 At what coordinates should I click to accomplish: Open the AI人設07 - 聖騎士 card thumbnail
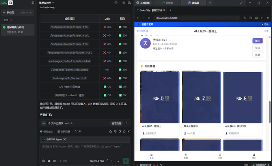pos(160,97)
